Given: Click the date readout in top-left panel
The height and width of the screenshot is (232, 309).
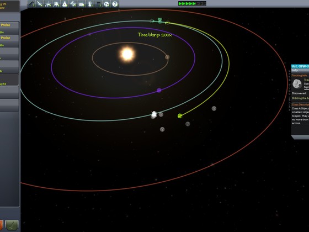Looking at the screenshot, I should (x=3, y=6).
